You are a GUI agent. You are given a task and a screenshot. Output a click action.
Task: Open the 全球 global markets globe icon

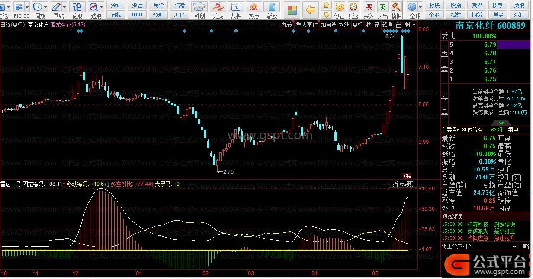pyautogui.click(x=412, y=7)
